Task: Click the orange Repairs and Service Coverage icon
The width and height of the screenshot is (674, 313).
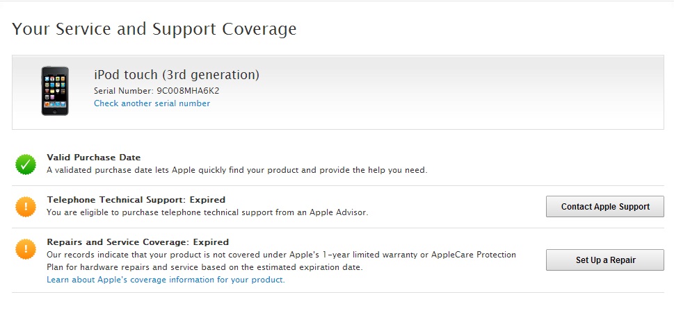Action: coord(26,249)
